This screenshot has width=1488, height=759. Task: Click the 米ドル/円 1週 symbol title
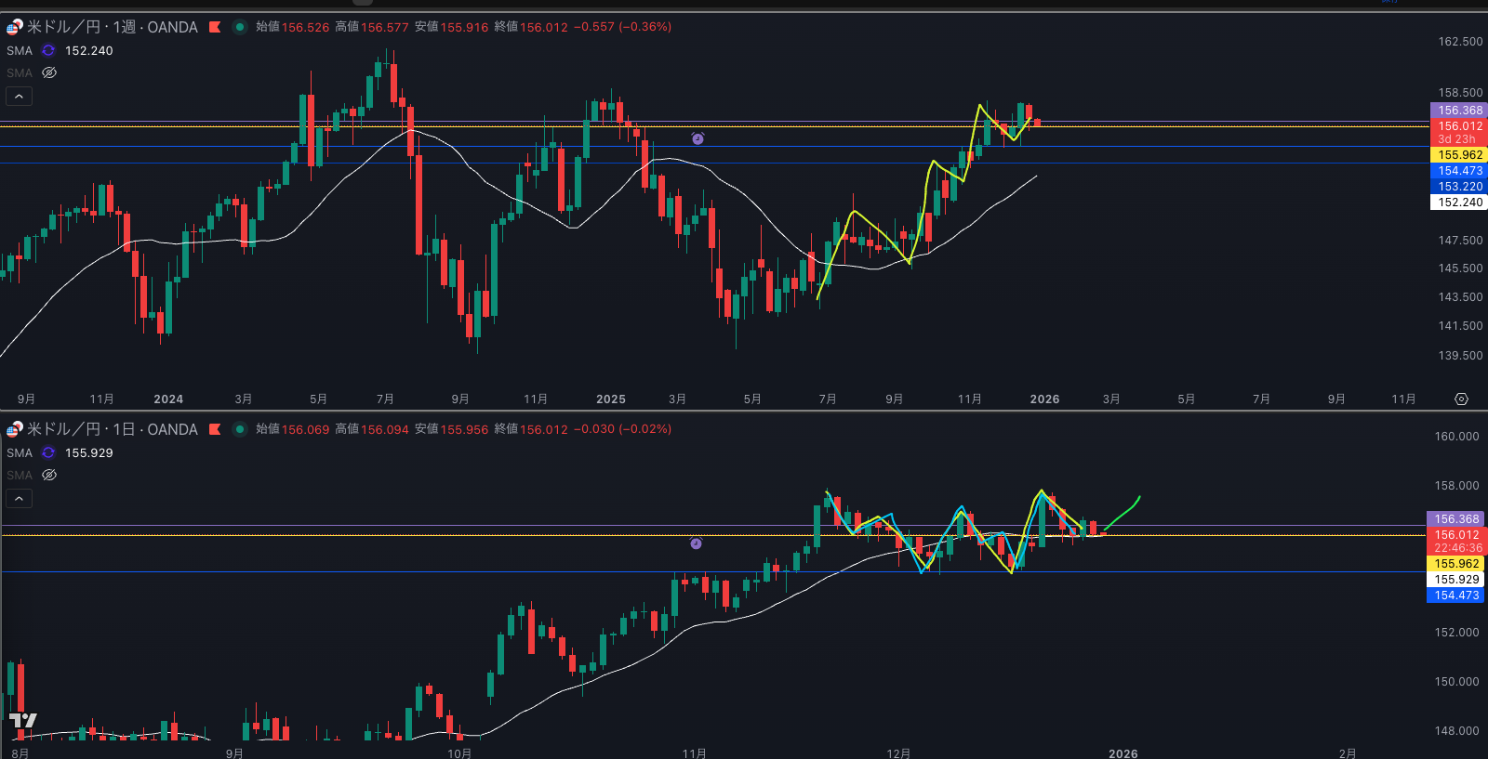tap(112, 27)
